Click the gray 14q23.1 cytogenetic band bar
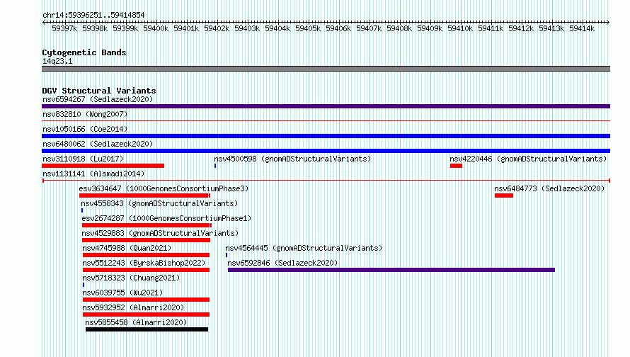 (326, 69)
